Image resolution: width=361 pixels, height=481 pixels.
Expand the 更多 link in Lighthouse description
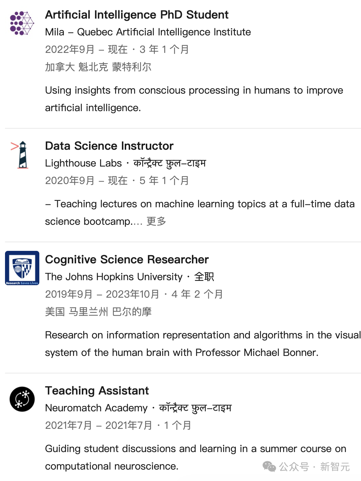(x=156, y=222)
